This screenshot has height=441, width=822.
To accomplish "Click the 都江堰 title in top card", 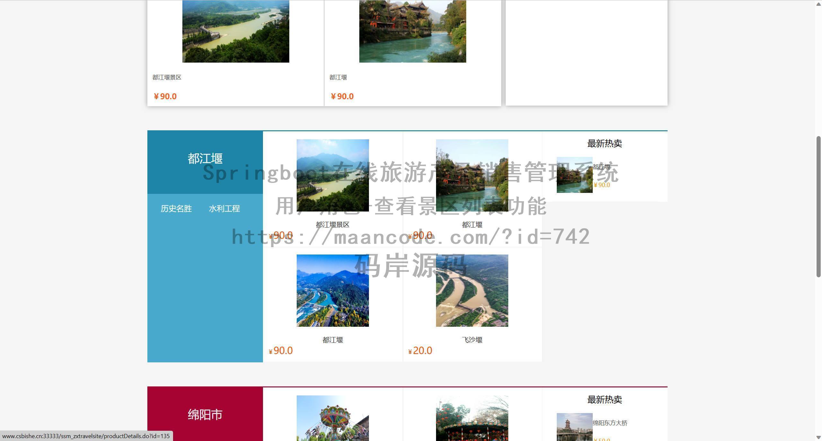I will click(x=338, y=77).
